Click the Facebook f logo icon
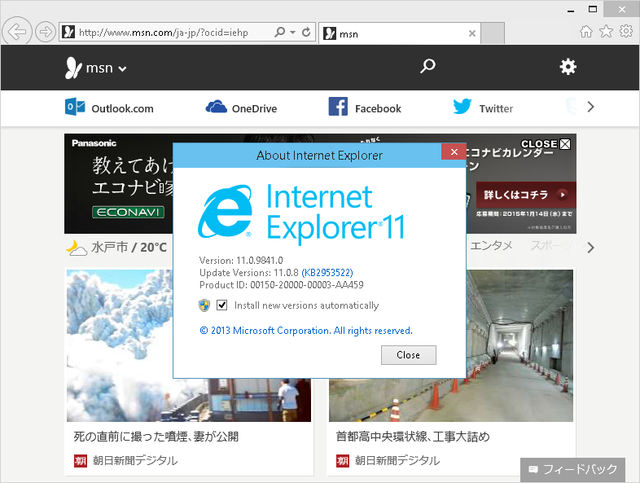 tap(338, 107)
